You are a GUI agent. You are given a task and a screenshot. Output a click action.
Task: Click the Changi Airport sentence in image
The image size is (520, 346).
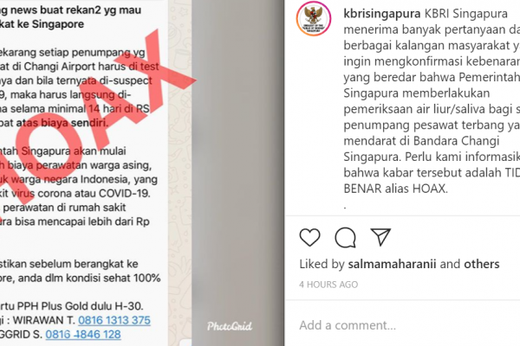pos(80,67)
